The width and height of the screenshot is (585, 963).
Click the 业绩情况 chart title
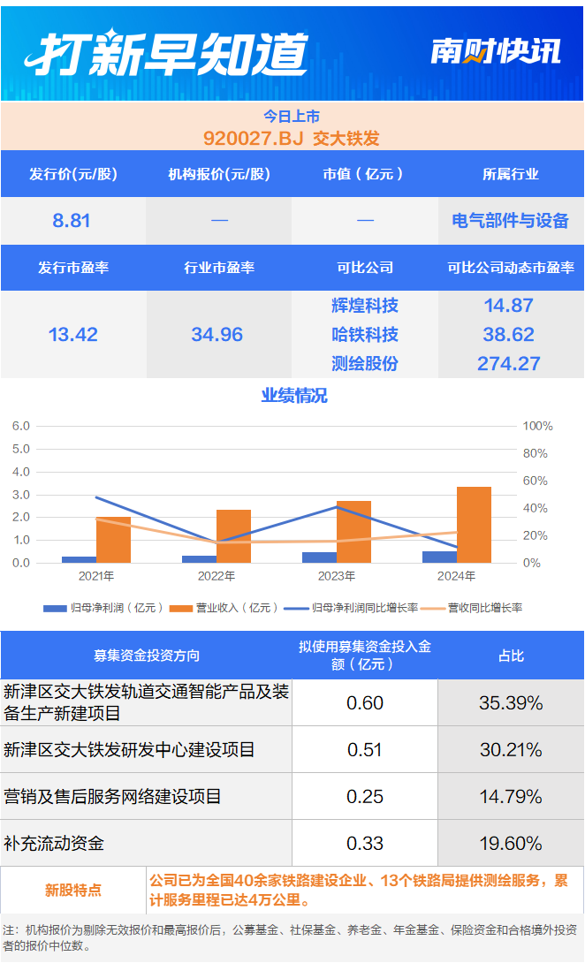294,396
